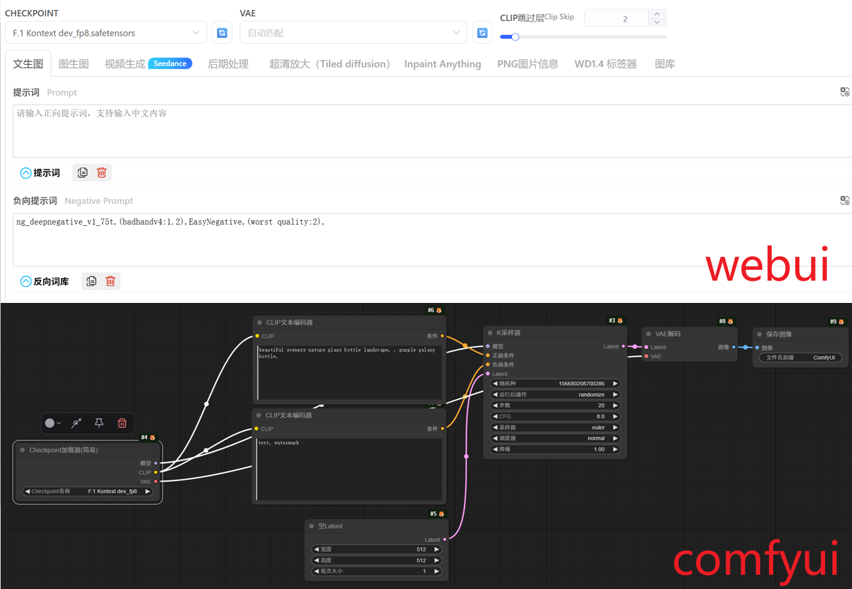
Task: Click the VAE output port on Checkpoint loader
Action: [x=155, y=482]
